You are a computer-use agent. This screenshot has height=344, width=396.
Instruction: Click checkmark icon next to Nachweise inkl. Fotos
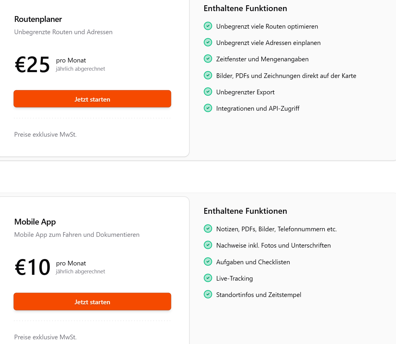tap(208, 245)
